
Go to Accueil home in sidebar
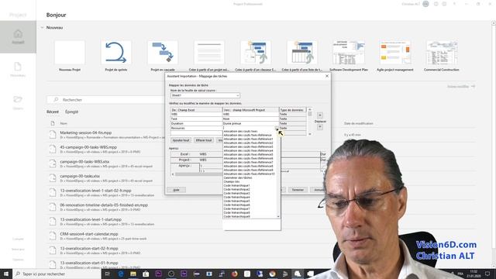18,36
